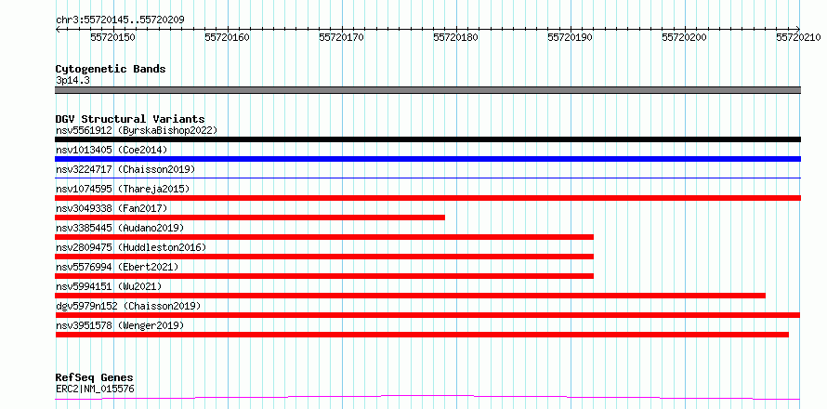Open the nsv3224717 (Chaisson2019) label

(x=125, y=169)
